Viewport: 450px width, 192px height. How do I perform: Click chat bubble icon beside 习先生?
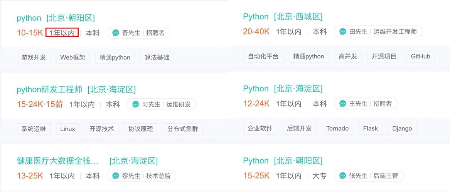tap(136, 104)
